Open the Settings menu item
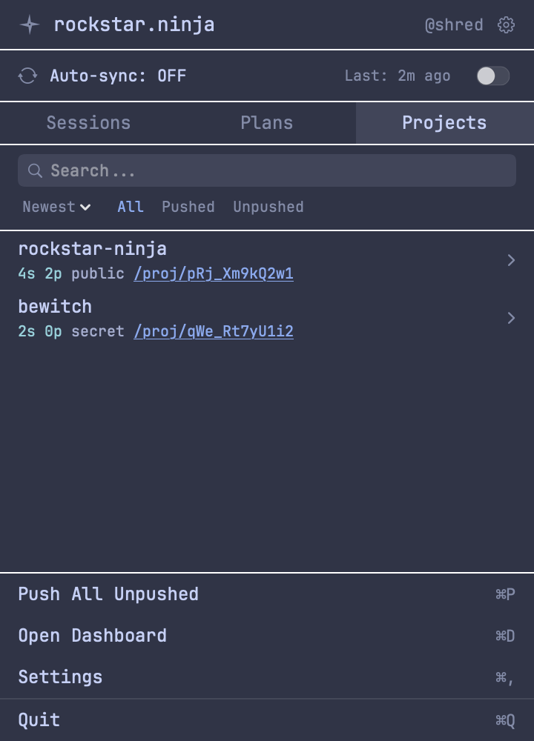Screen dimensions: 534x741 pyautogui.click(x=59, y=677)
